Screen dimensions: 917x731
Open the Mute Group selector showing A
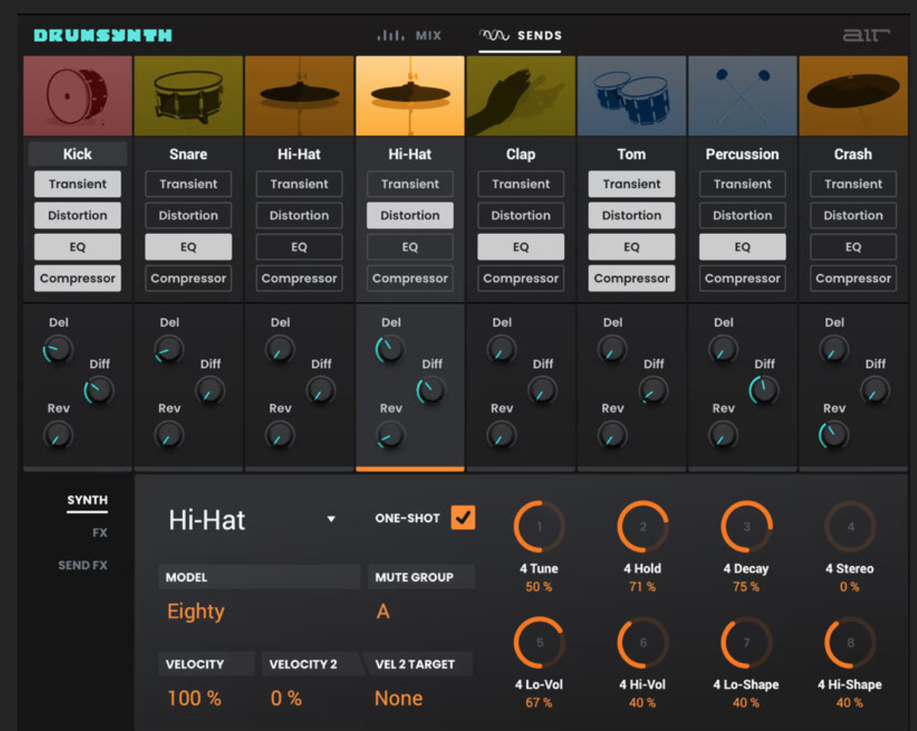pos(383,611)
